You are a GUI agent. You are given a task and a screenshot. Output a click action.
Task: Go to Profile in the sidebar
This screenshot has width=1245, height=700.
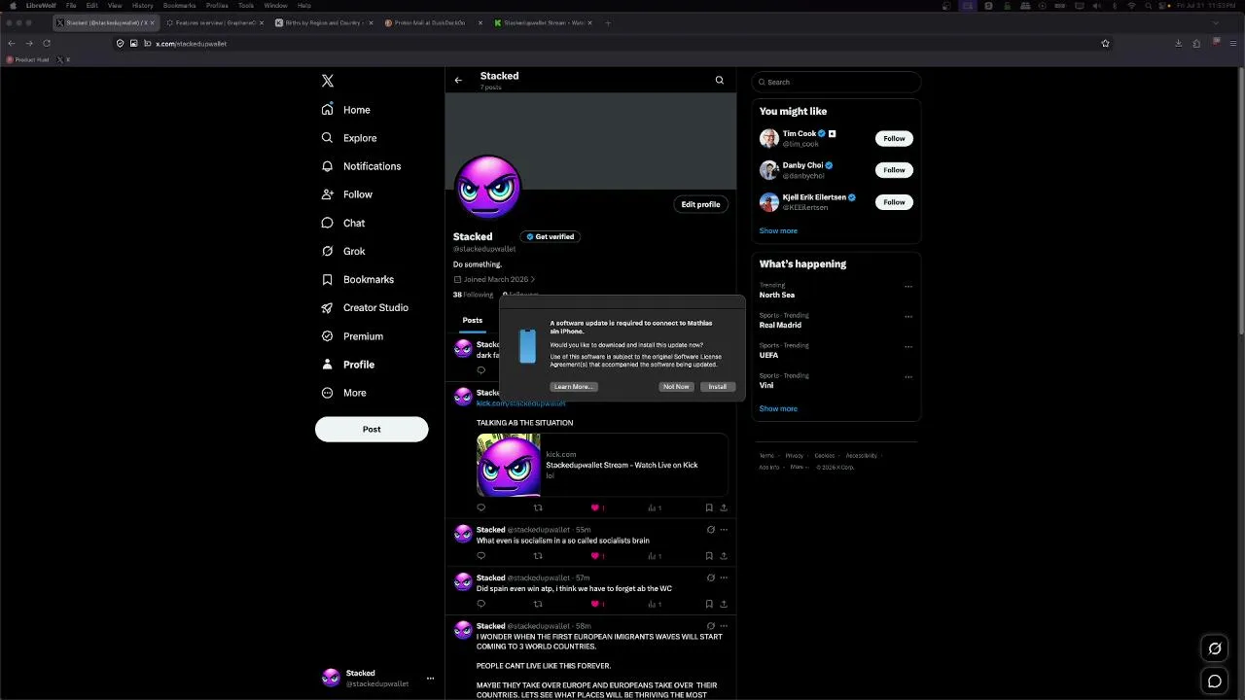pyautogui.click(x=348, y=365)
